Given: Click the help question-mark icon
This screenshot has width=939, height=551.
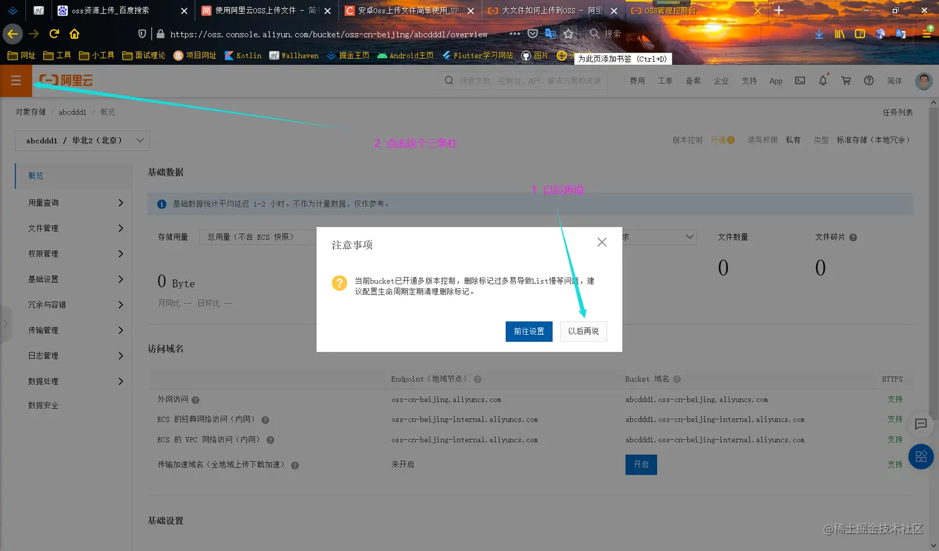Looking at the screenshot, I should pyautogui.click(x=869, y=80).
